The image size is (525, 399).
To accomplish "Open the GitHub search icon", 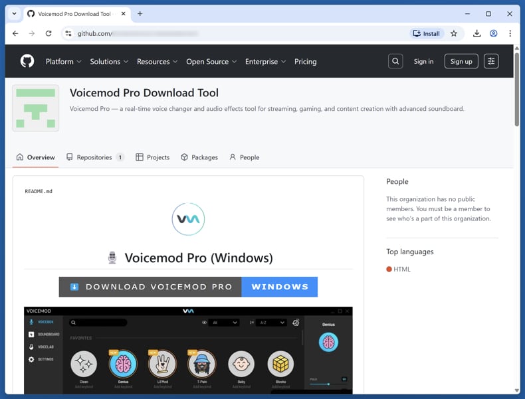I will 395,61.
